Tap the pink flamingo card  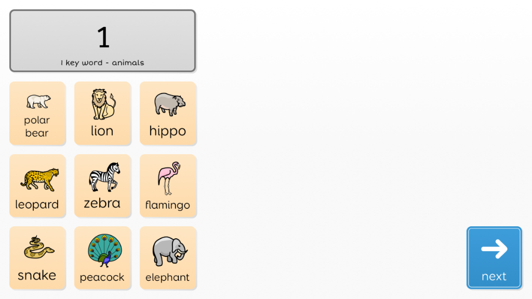click(168, 186)
